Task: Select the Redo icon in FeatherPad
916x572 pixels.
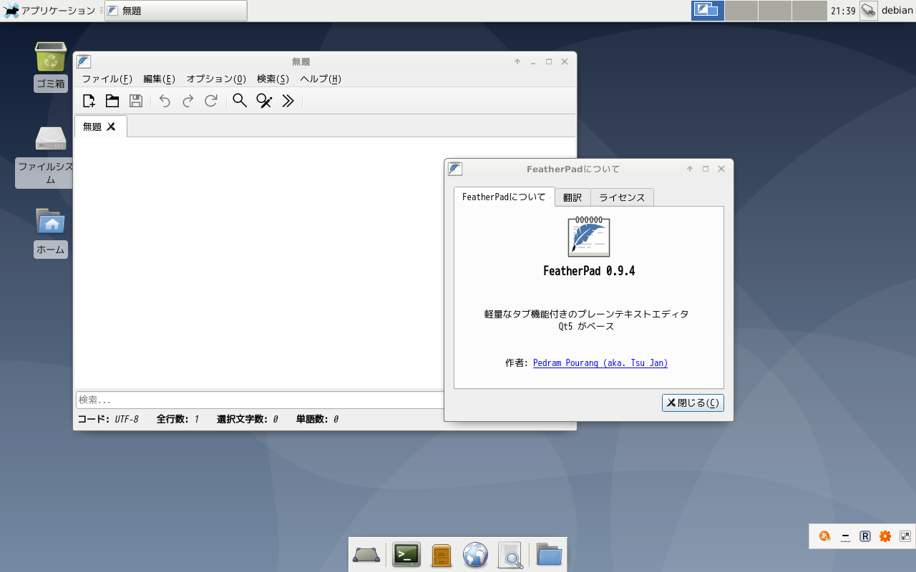Action: pyautogui.click(x=187, y=101)
